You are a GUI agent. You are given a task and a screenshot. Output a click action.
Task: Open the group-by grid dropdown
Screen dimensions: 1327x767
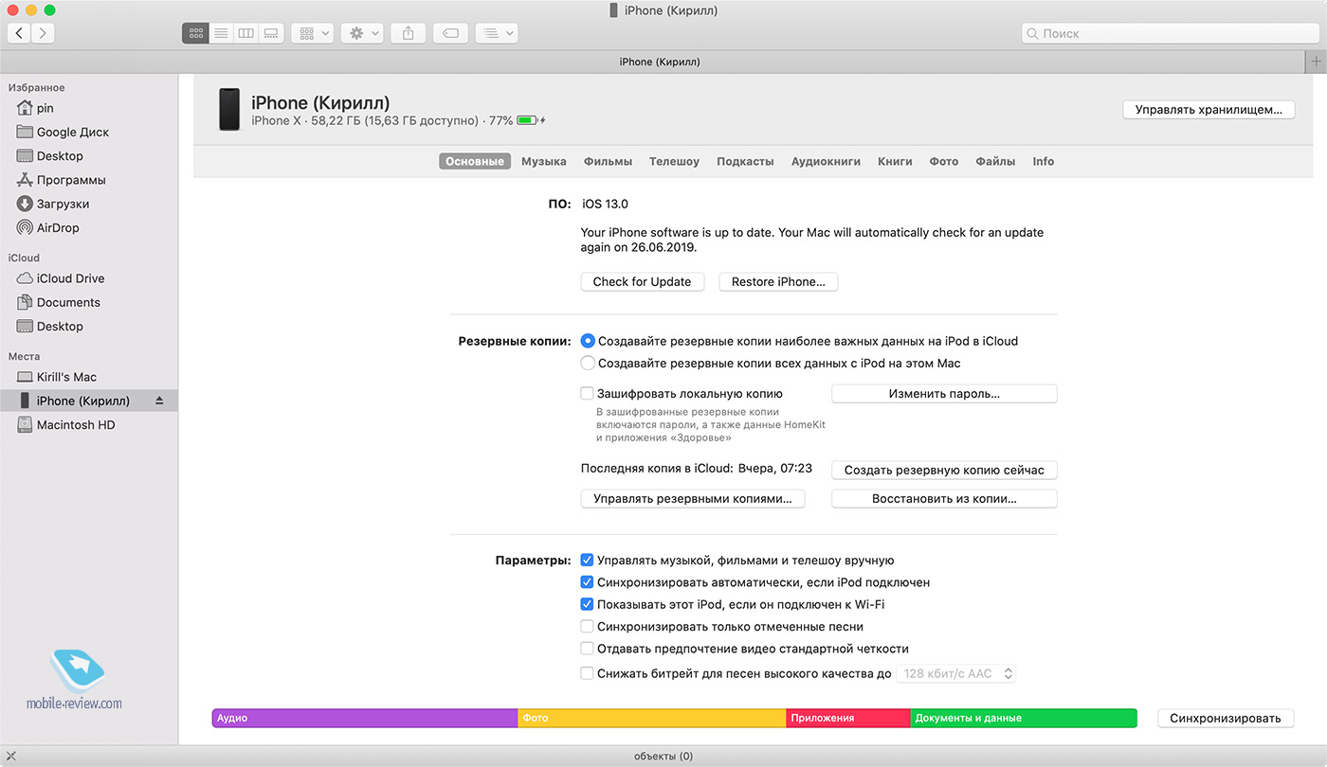(312, 33)
